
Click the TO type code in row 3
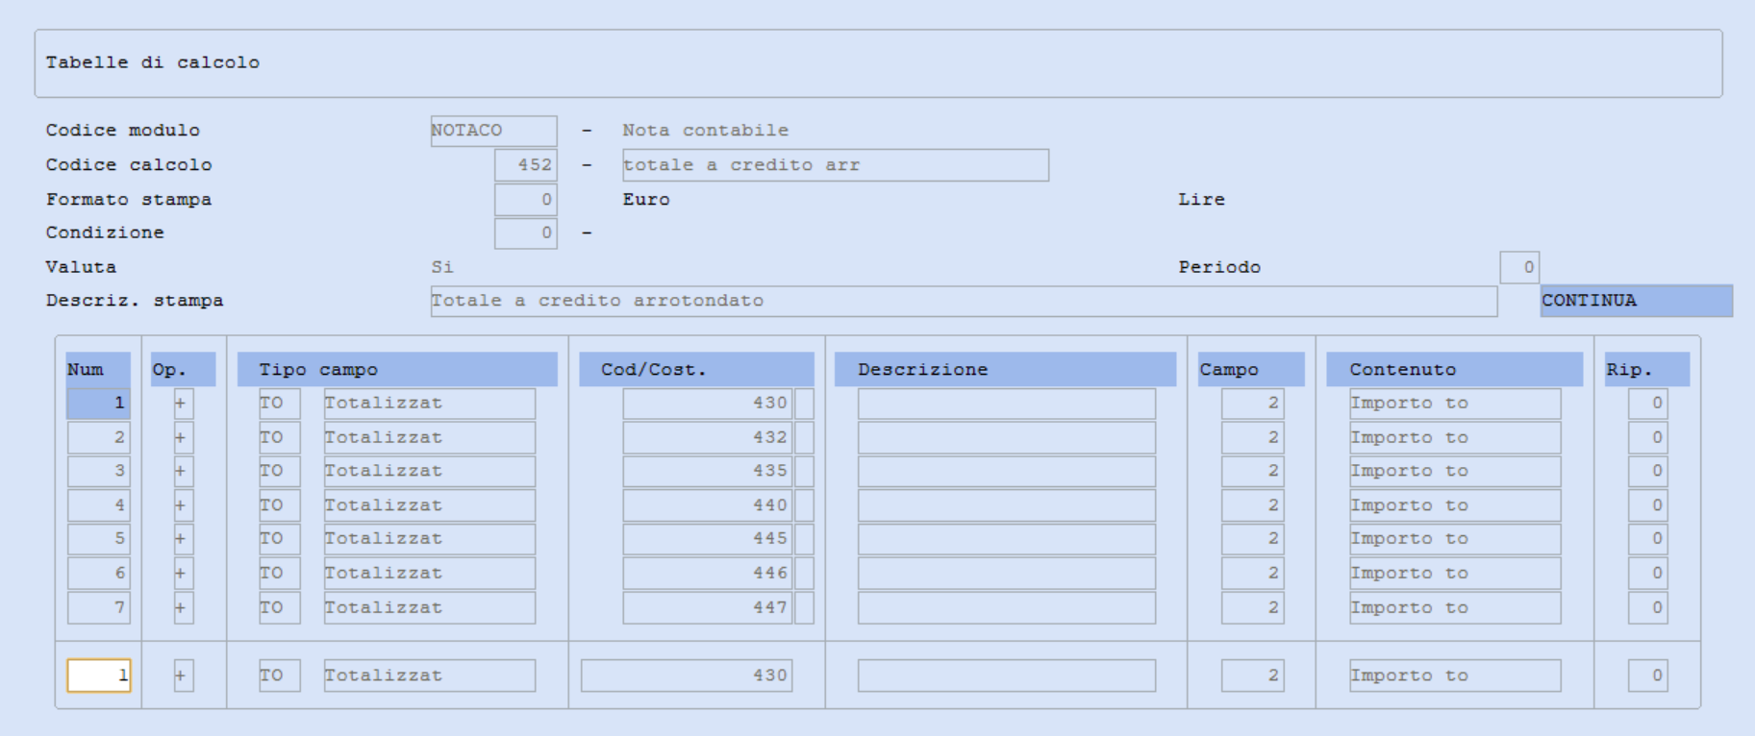(279, 471)
